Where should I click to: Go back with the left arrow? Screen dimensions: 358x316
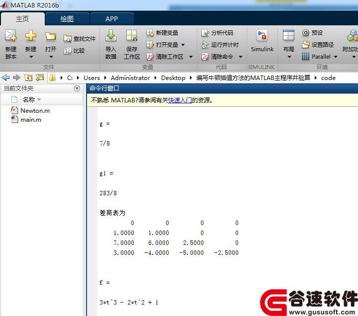click(5, 78)
